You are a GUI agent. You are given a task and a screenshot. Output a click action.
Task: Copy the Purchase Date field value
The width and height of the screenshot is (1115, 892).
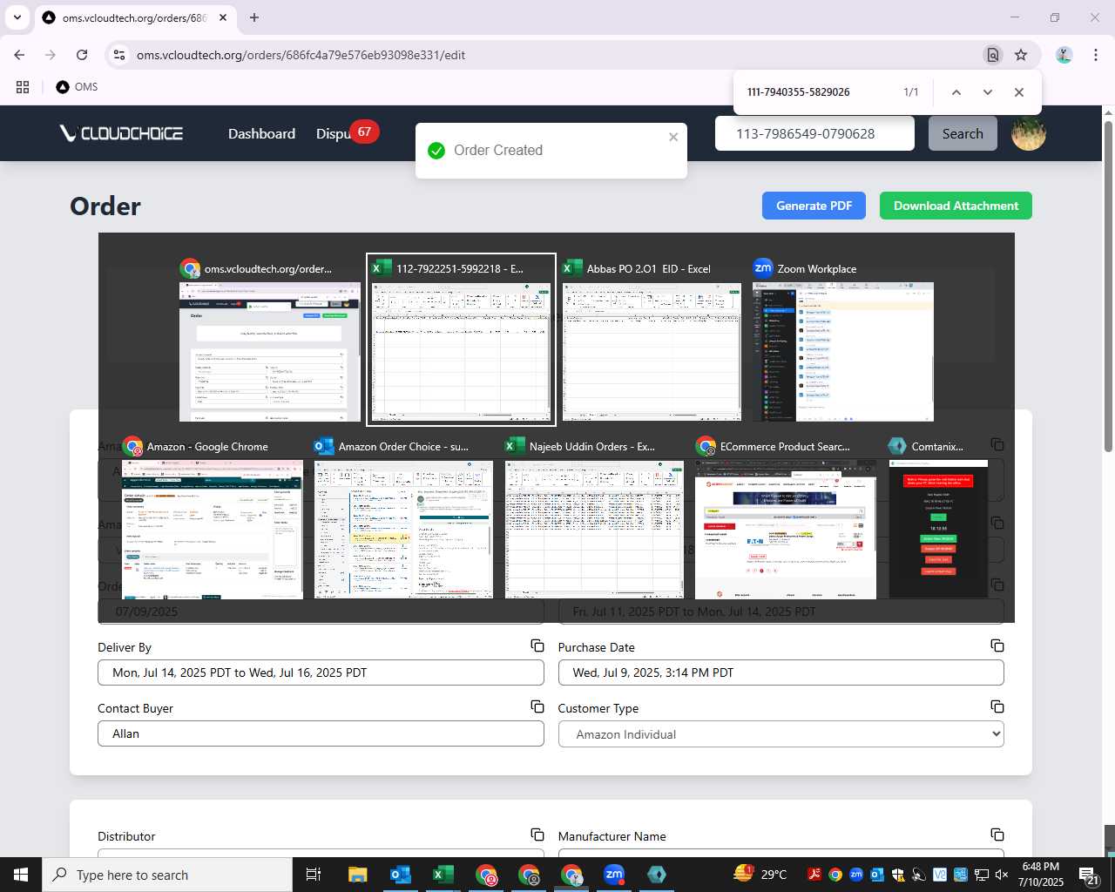pos(997,645)
